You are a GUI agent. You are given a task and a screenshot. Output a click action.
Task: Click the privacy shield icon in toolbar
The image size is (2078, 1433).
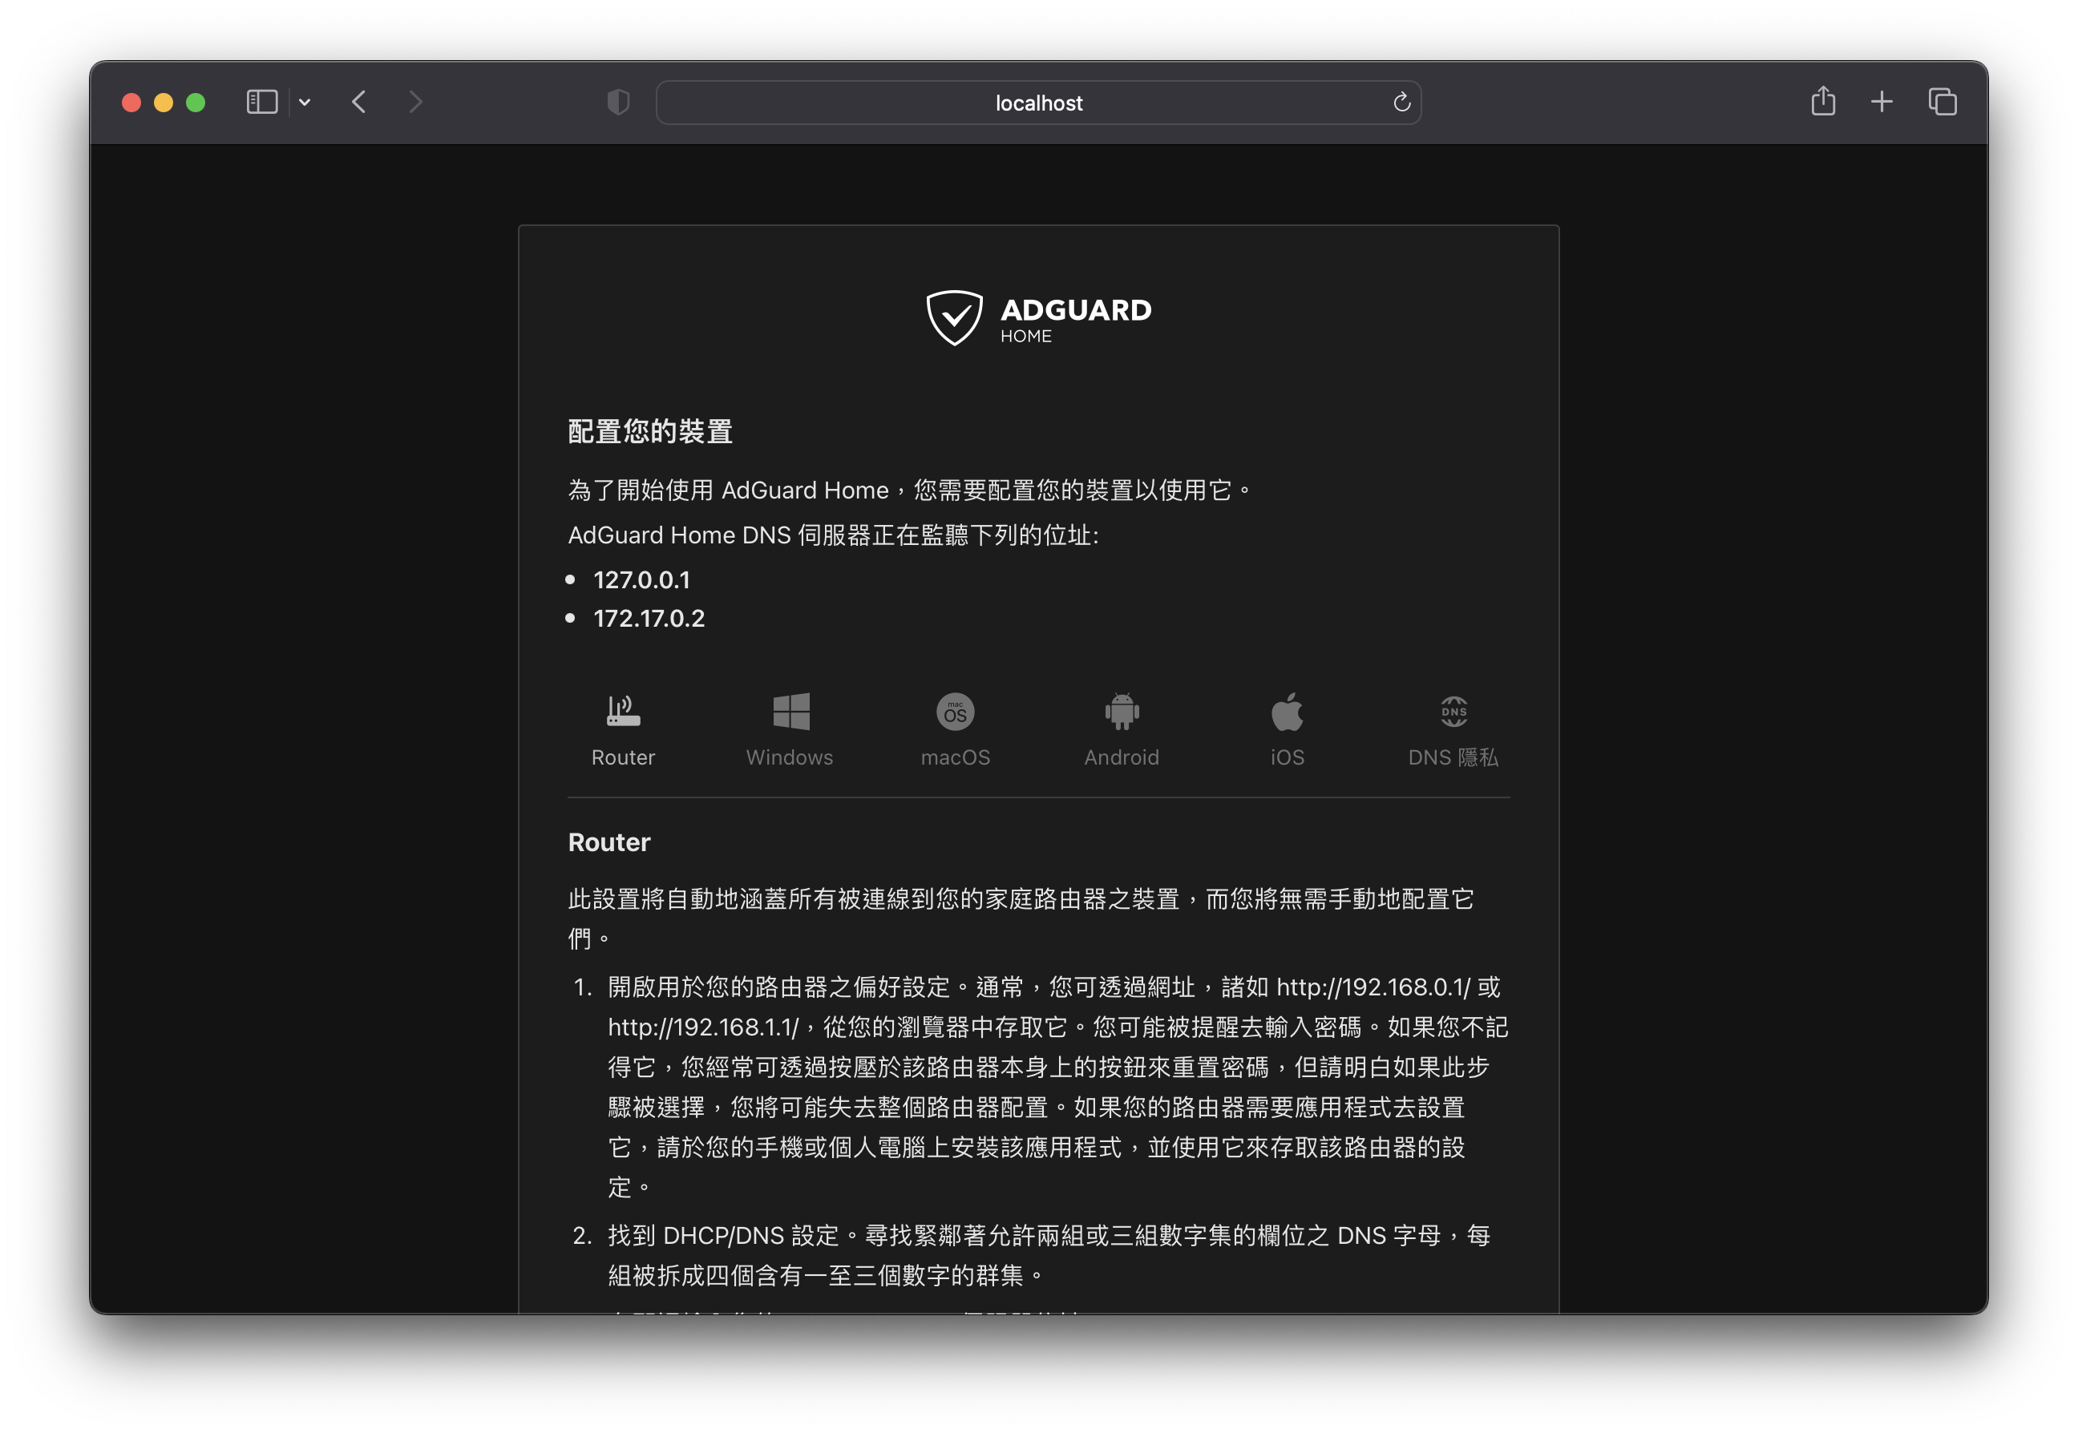pos(618,103)
